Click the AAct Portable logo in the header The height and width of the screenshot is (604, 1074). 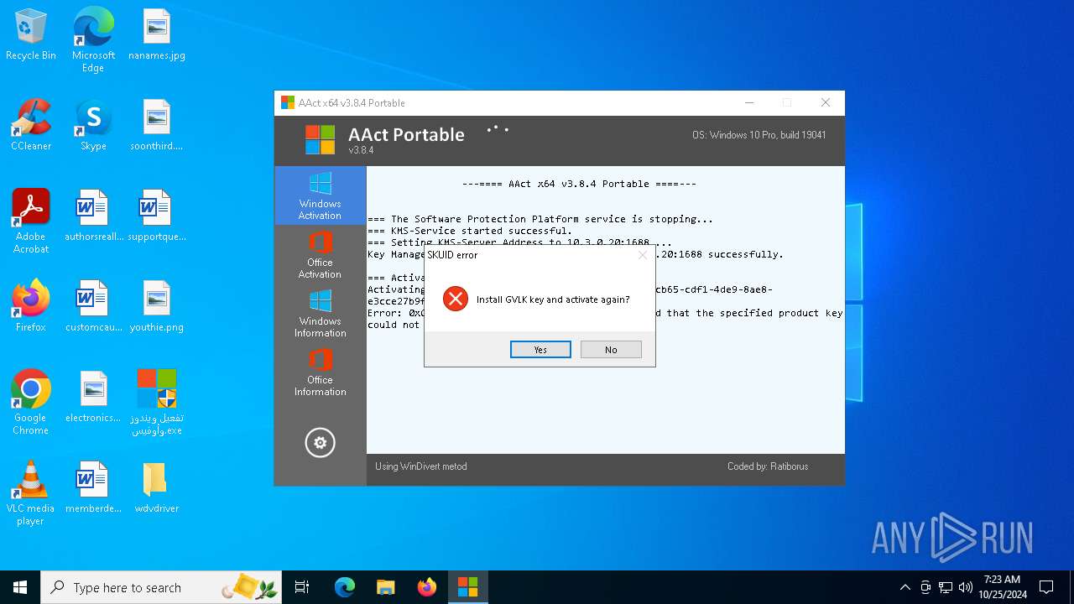pyautogui.click(x=320, y=140)
